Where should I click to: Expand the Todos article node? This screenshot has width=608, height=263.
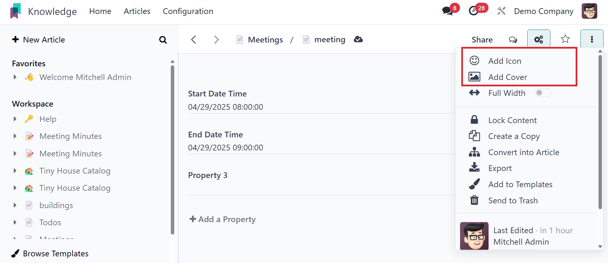(15, 222)
